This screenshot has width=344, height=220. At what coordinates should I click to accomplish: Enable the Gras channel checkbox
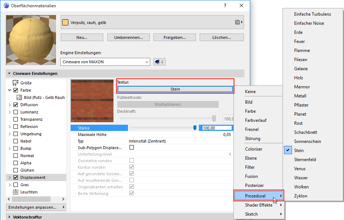click(x=16, y=185)
